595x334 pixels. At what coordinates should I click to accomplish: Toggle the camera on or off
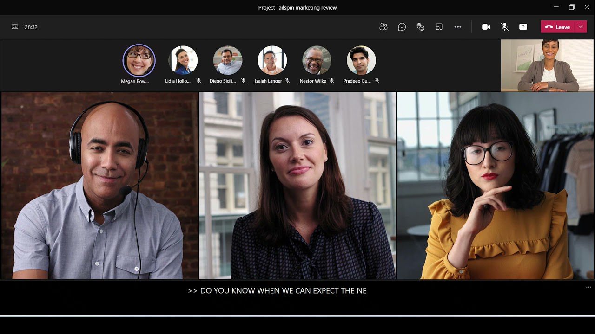point(486,27)
